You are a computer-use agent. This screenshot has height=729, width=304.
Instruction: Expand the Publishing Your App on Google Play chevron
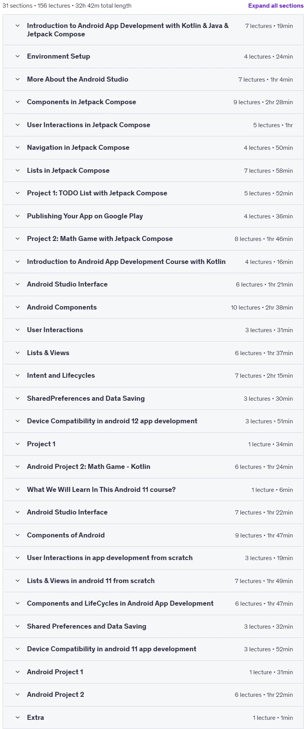[18, 216]
